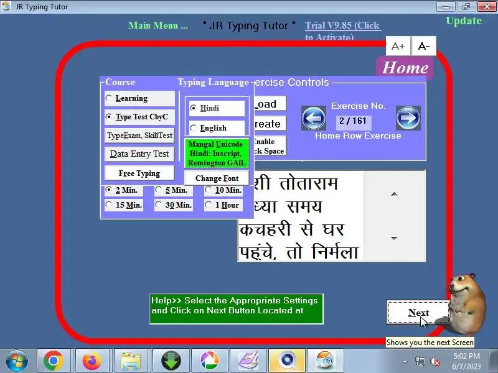Click Show desktop strip at taskbar end
Viewport: 498px width, 373px height.
point(494,361)
